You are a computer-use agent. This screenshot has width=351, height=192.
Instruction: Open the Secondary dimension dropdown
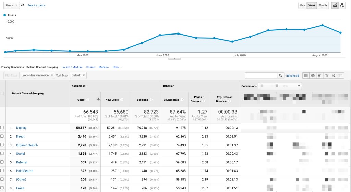point(38,76)
